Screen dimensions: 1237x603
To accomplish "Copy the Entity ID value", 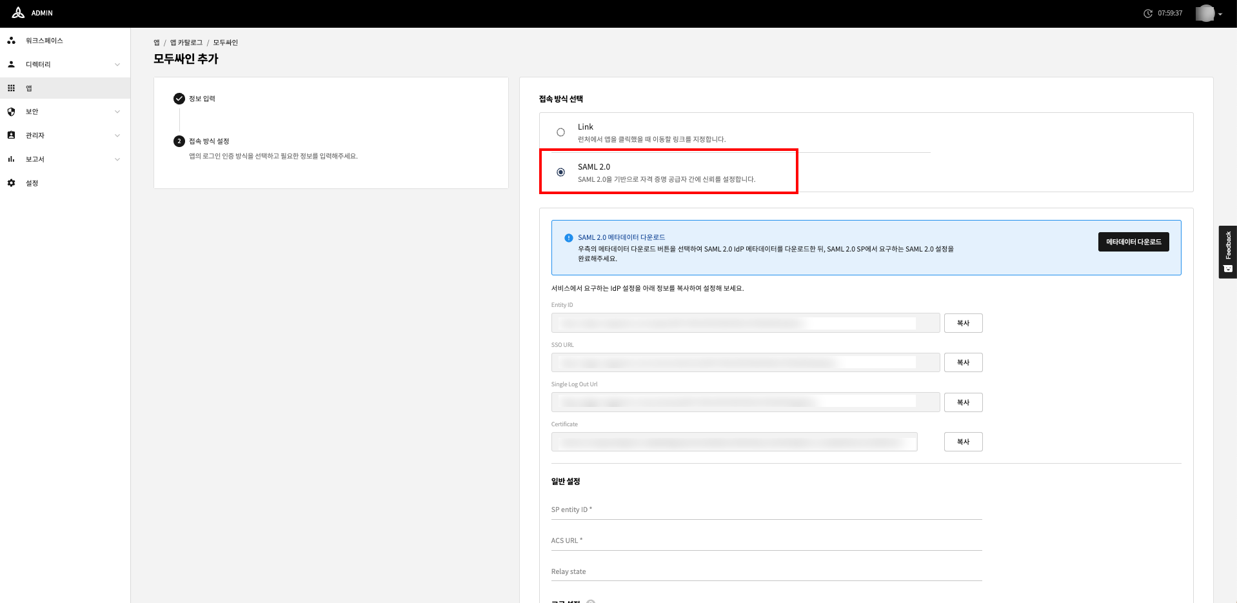I will pyautogui.click(x=963, y=323).
